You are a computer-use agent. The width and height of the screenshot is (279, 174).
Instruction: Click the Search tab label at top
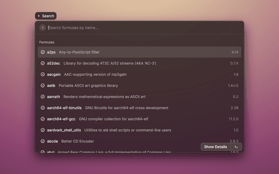[x=48, y=16]
